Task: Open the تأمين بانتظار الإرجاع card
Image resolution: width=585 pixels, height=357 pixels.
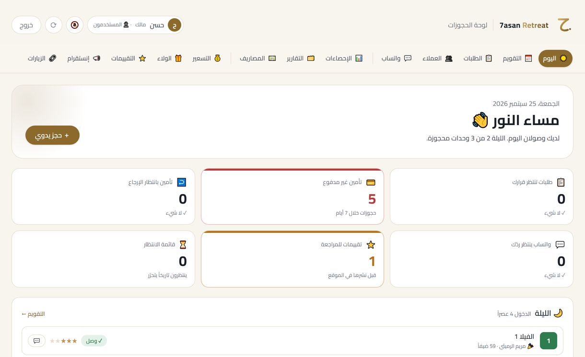Action: [x=103, y=196]
